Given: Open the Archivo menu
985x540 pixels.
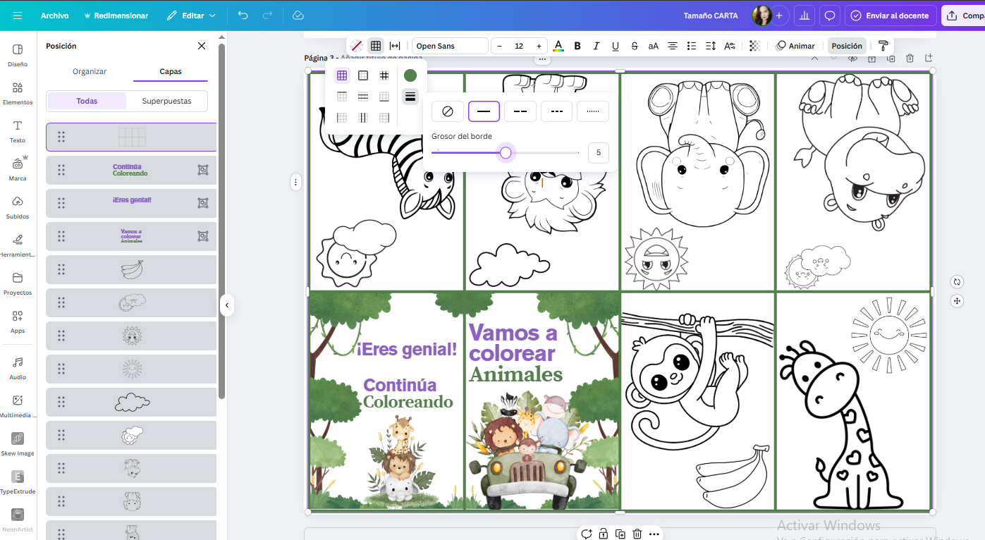Looking at the screenshot, I should click(x=55, y=16).
